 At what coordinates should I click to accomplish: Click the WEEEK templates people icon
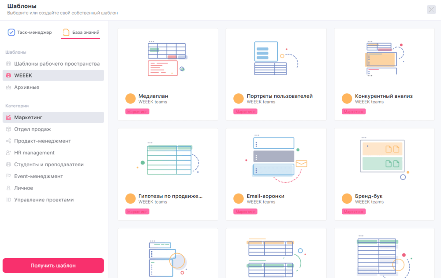click(8, 76)
